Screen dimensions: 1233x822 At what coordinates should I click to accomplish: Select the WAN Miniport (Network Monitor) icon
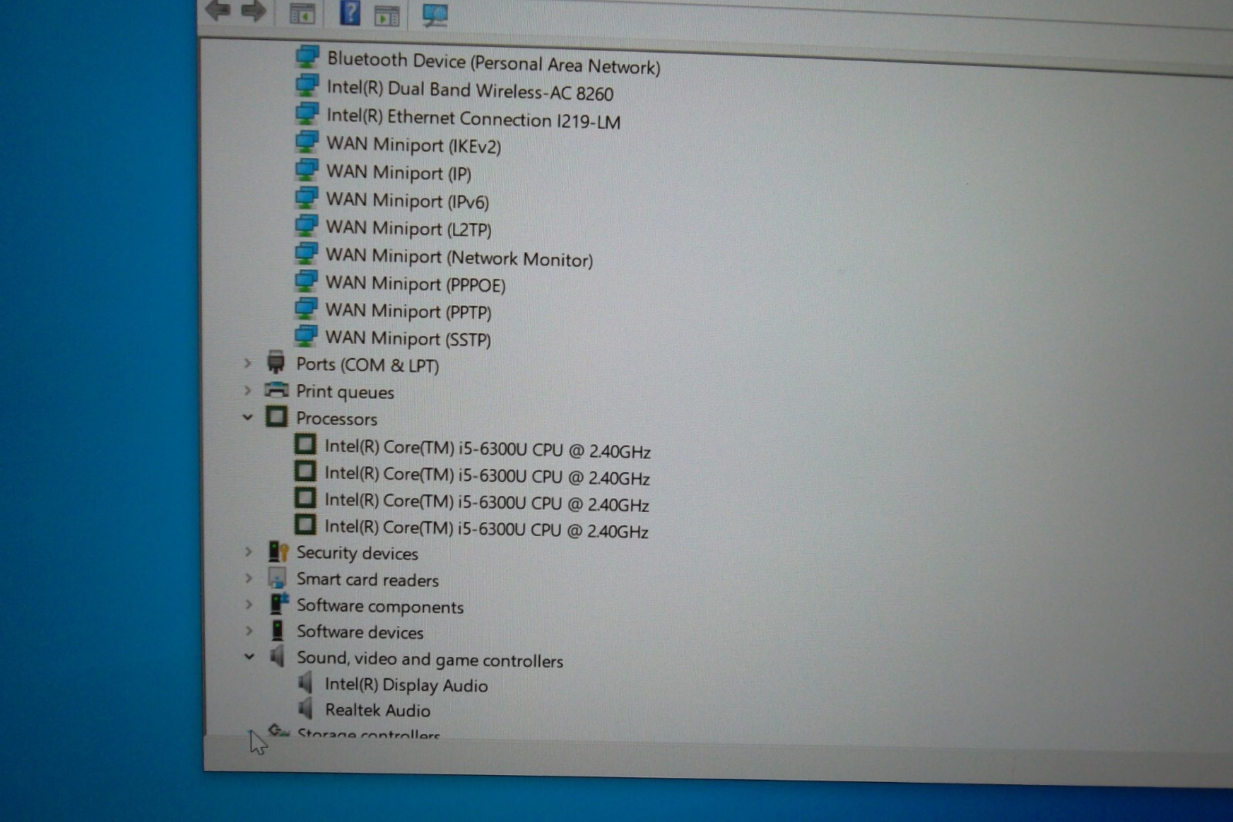pyautogui.click(x=307, y=252)
